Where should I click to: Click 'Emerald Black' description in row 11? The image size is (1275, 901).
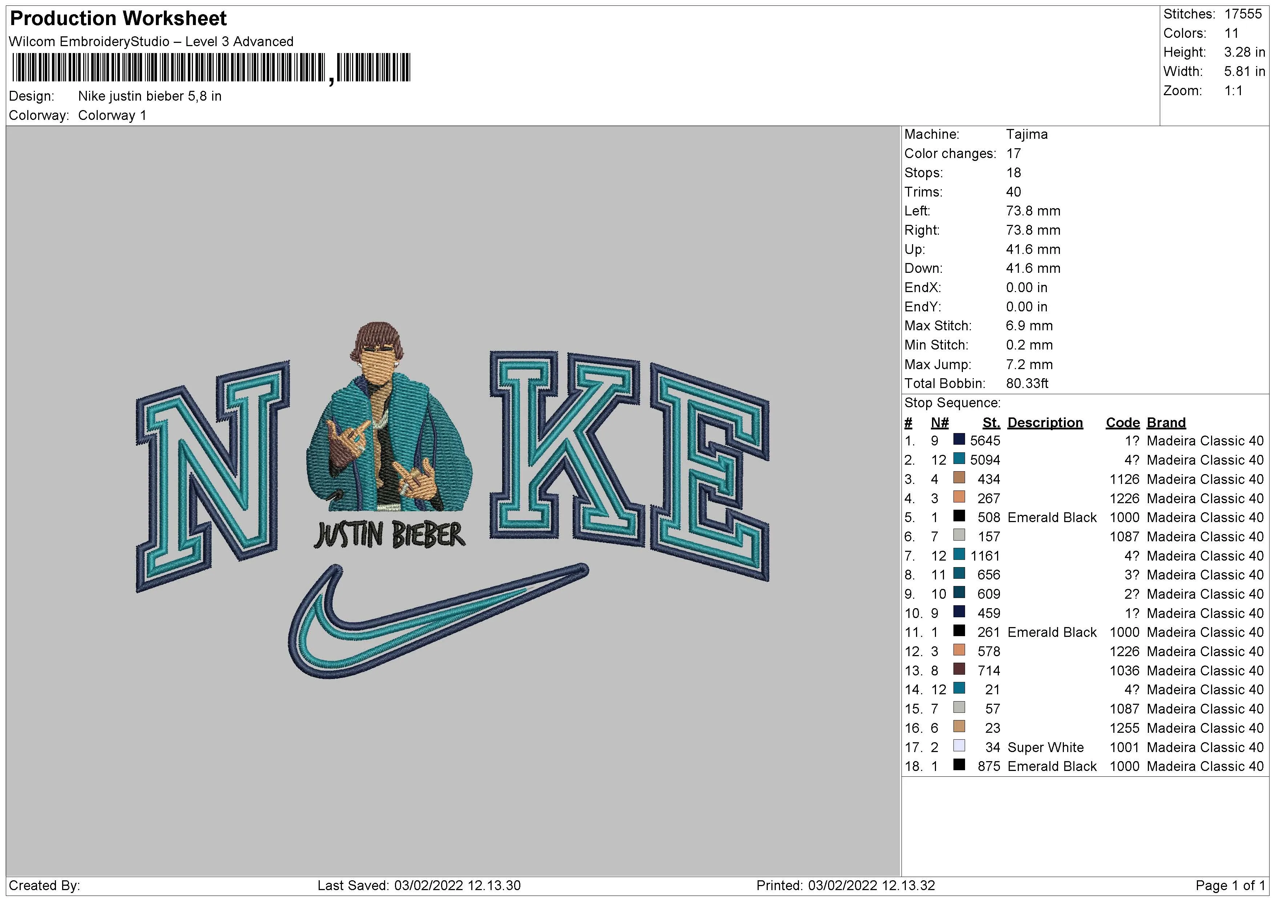click(x=1052, y=632)
